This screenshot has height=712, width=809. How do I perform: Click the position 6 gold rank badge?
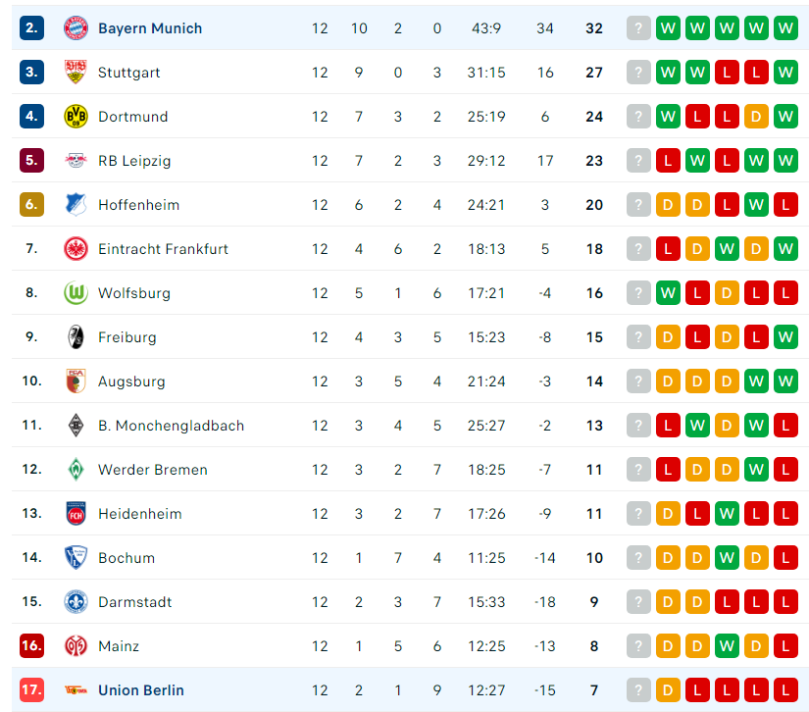[31, 205]
